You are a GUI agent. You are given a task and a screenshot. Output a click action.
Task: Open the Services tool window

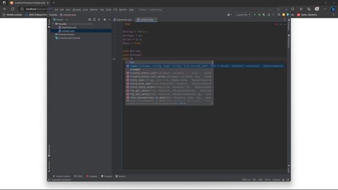(x=120, y=176)
